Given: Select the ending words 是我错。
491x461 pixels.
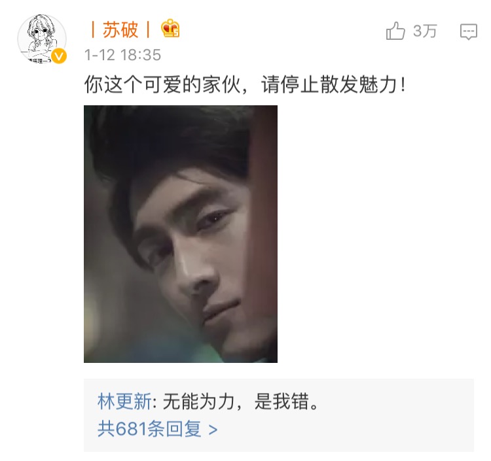Looking at the screenshot, I should [287, 401].
